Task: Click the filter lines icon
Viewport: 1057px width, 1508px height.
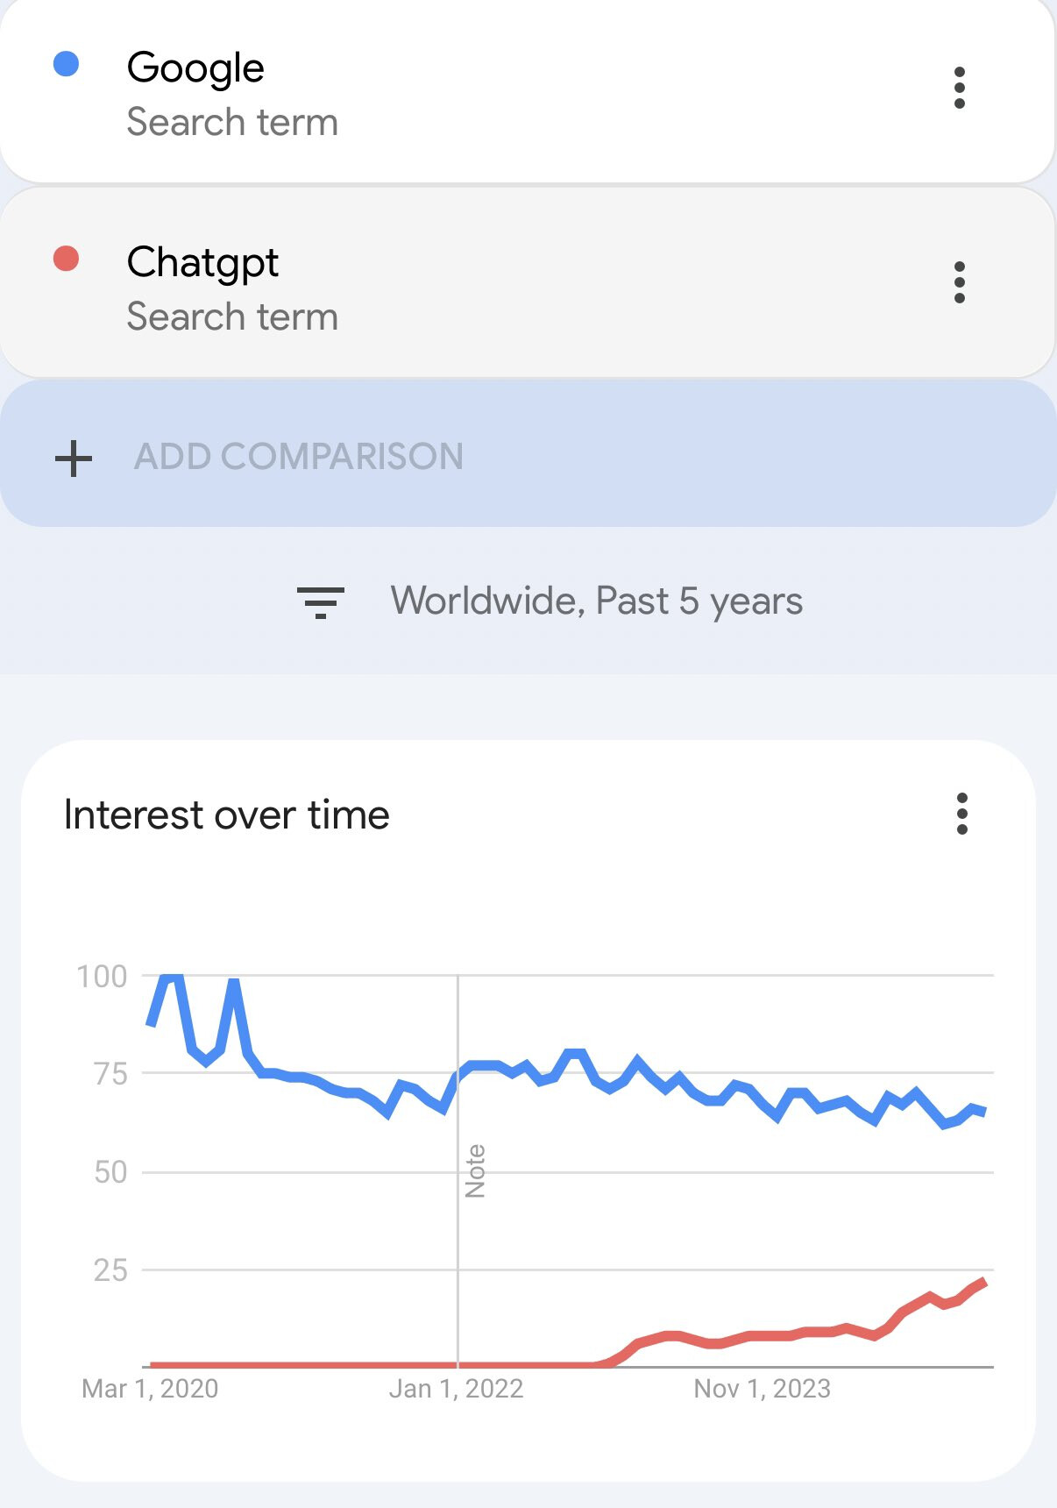Action: pyautogui.click(x=321, y=602)
